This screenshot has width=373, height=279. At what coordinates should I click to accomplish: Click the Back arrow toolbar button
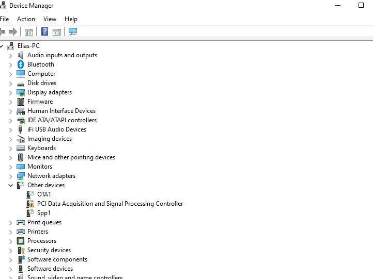(3, 31)
